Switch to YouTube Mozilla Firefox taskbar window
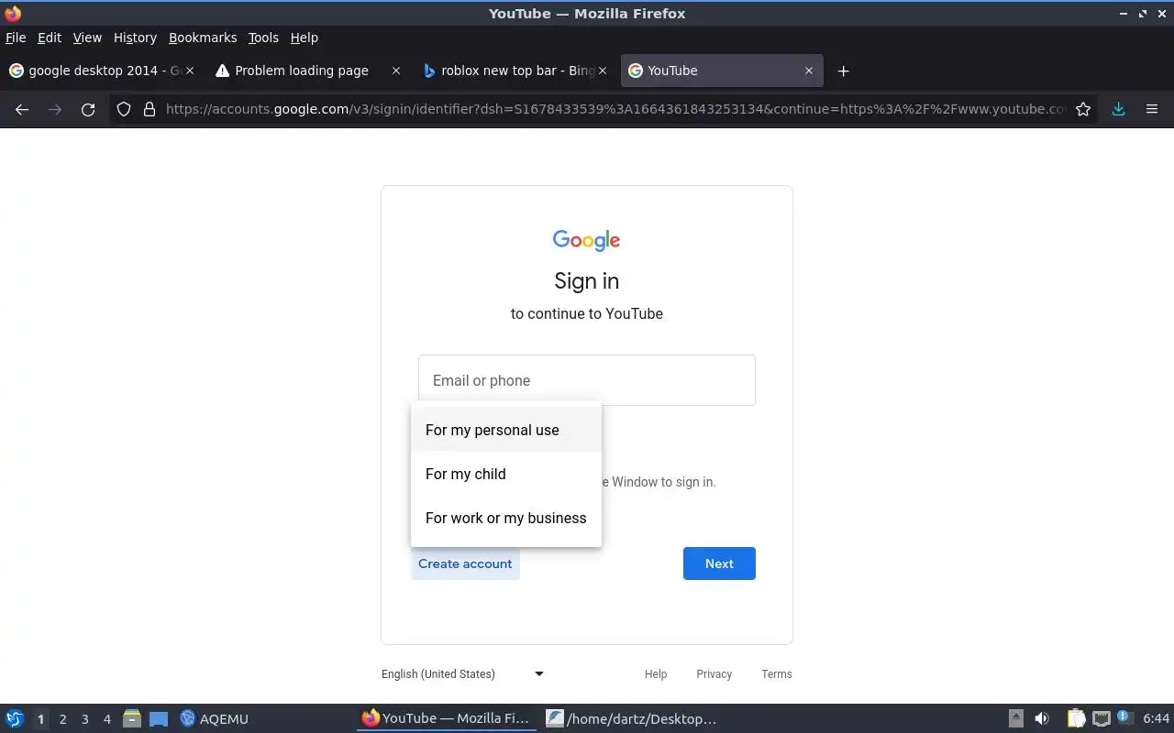The width and height of the screenshot is (1174, 733). click(x=447, y=718)
